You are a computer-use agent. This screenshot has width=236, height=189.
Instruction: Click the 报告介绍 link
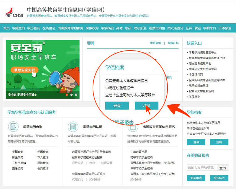[x=78, y=163]
